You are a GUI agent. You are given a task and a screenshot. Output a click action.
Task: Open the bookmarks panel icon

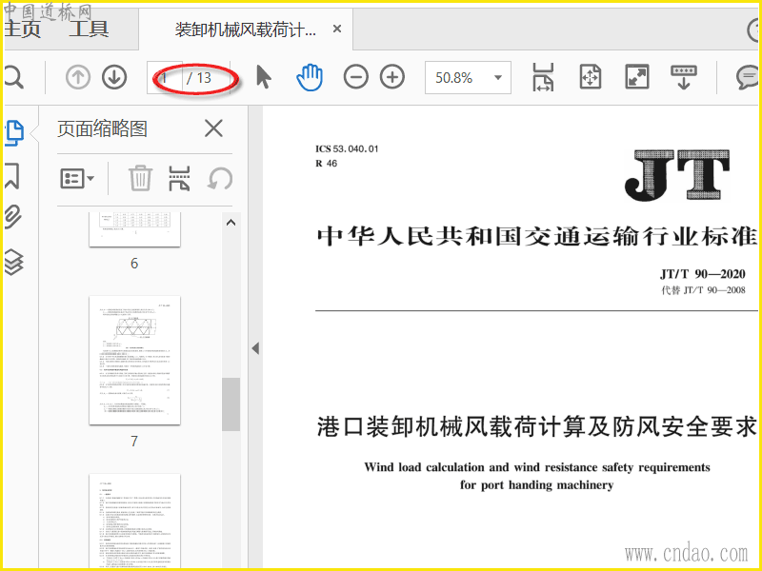tap(12, 175)
